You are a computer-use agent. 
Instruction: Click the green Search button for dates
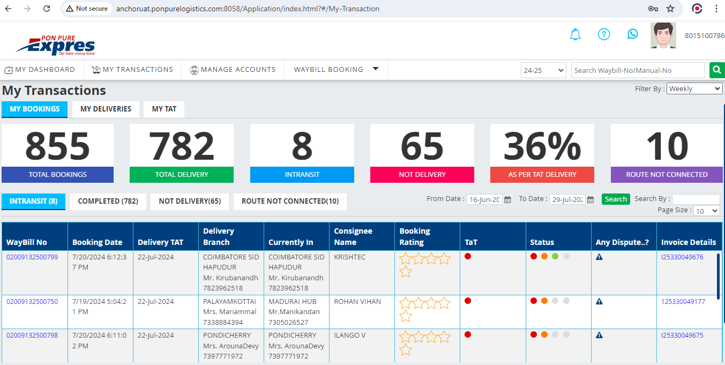click(x=616, y=199)
